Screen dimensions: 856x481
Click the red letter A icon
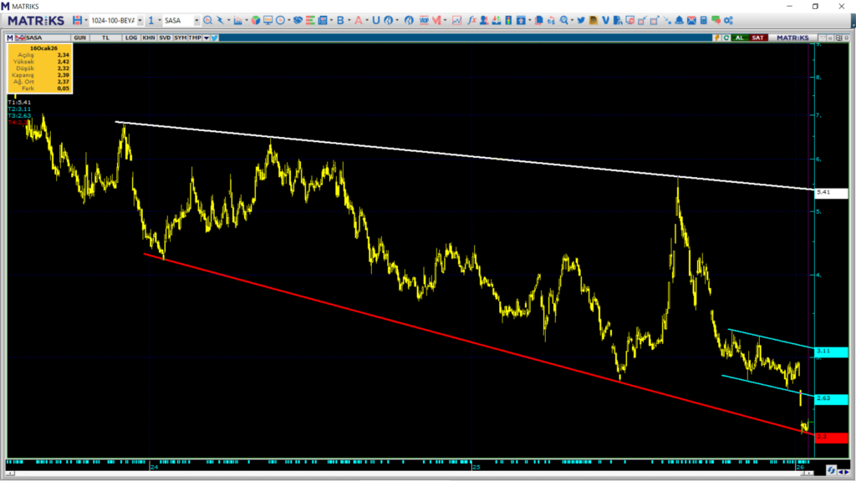click(x=358, y=20)
